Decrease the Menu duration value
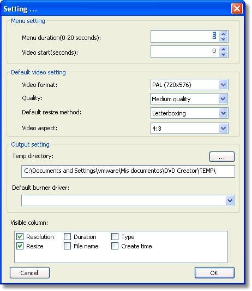 tap(223, 39)
